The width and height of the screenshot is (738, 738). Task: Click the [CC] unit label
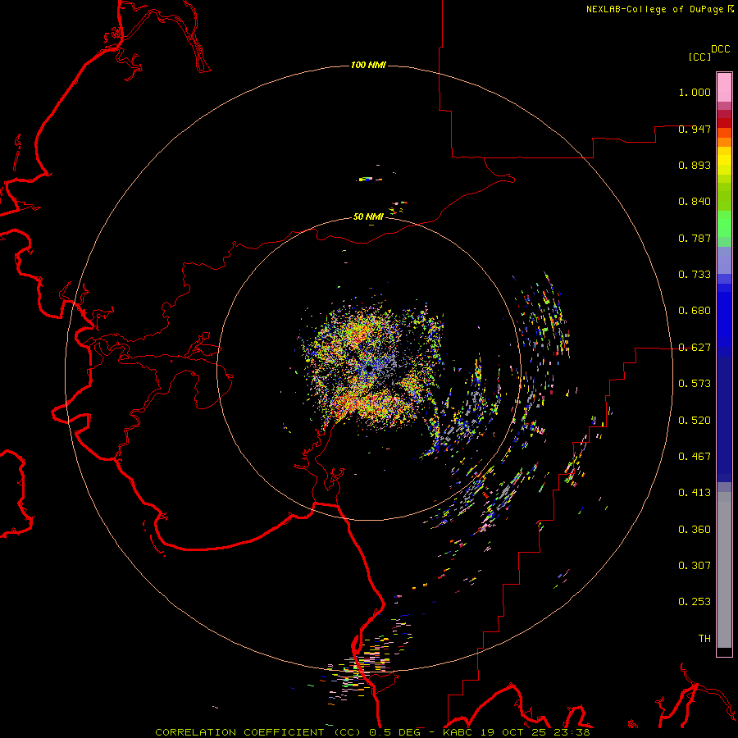(x=699, y=57)
